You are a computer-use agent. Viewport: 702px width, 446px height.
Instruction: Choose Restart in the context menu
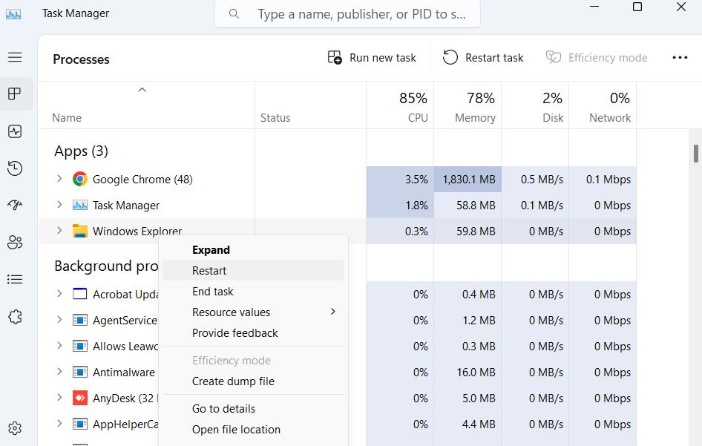click(253, 270)
